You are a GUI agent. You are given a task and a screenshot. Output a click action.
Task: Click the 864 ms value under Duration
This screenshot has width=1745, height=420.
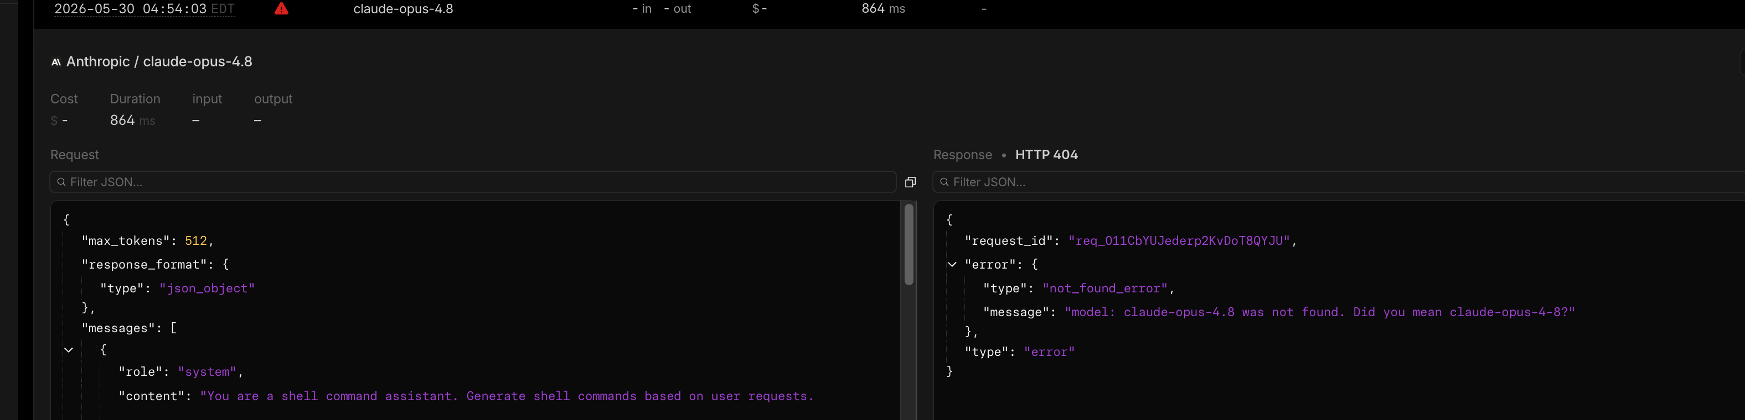click(133, 120)
